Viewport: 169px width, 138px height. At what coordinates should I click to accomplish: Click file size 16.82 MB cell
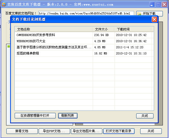(104, 53)
